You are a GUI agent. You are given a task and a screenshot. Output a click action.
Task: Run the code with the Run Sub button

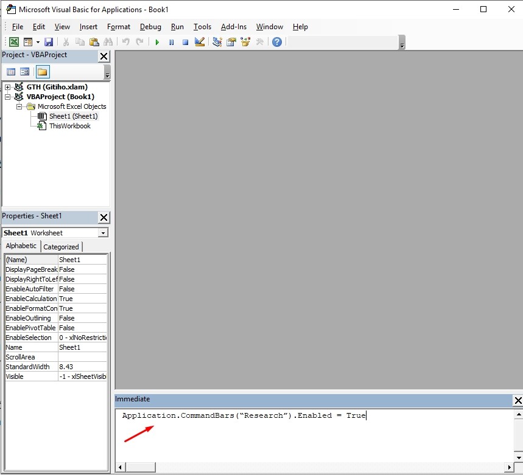[157, 41]
